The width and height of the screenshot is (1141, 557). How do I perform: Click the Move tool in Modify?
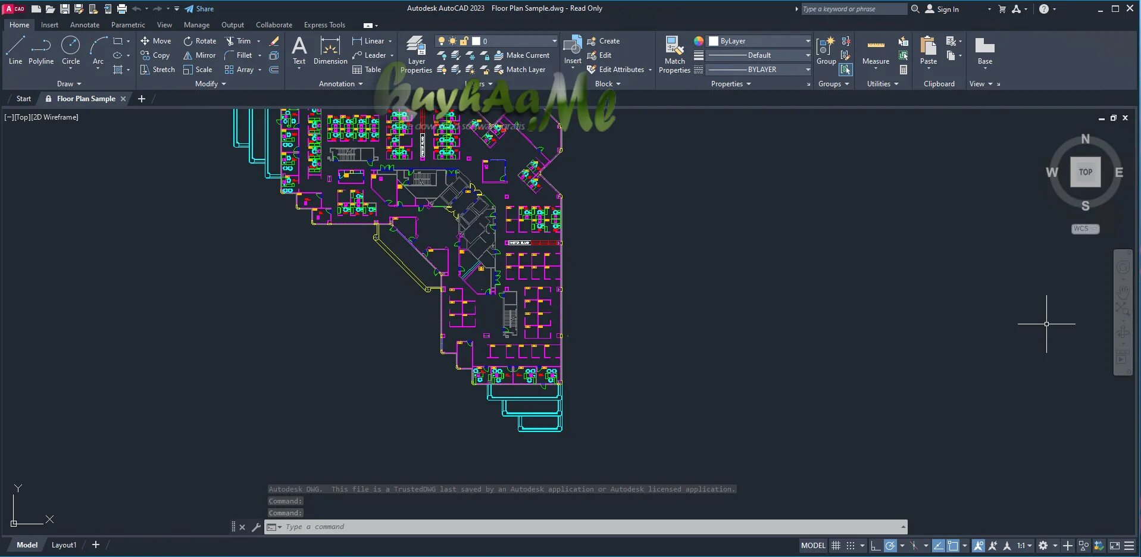pos(156,41)
